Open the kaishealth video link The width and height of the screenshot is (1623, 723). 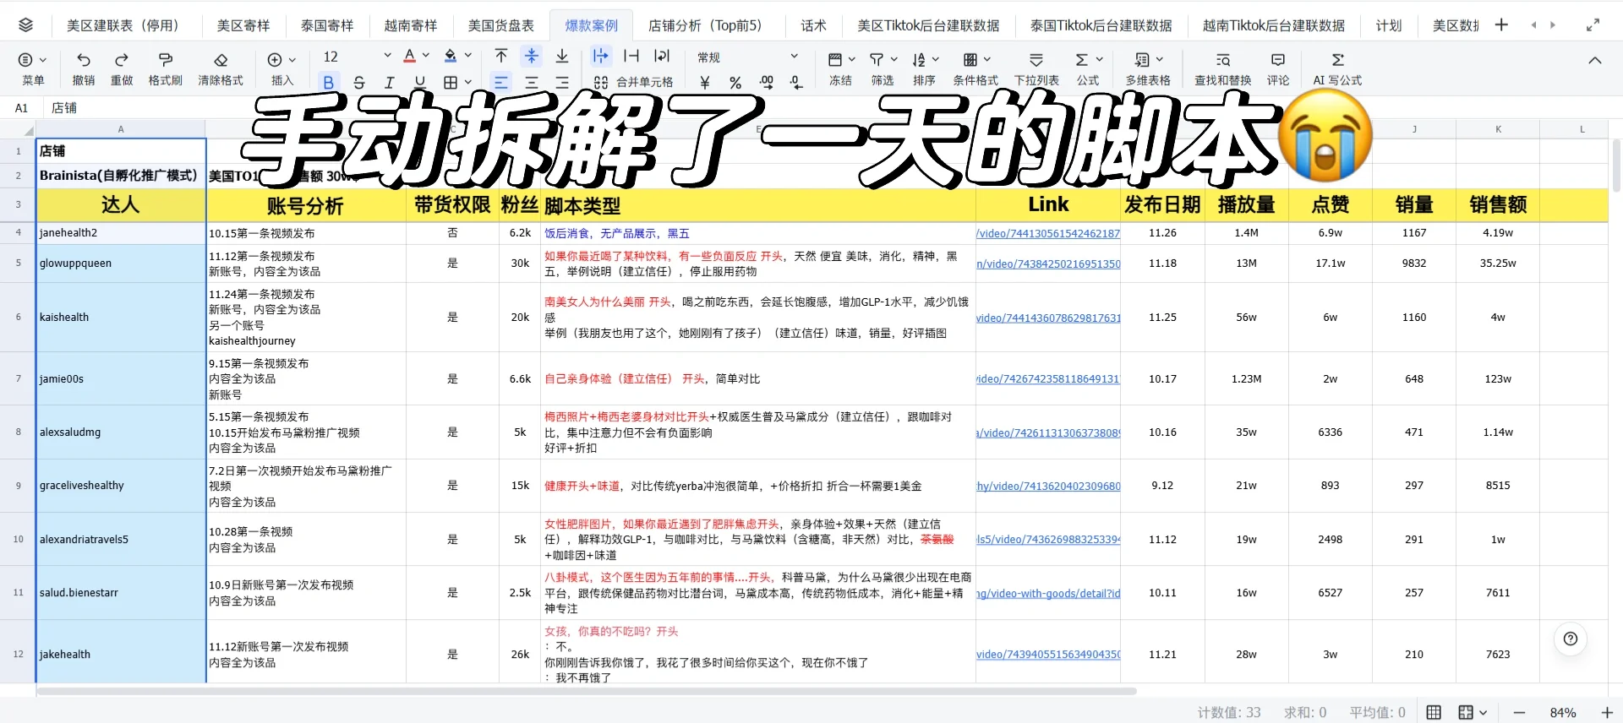(x=1048, y=318)
